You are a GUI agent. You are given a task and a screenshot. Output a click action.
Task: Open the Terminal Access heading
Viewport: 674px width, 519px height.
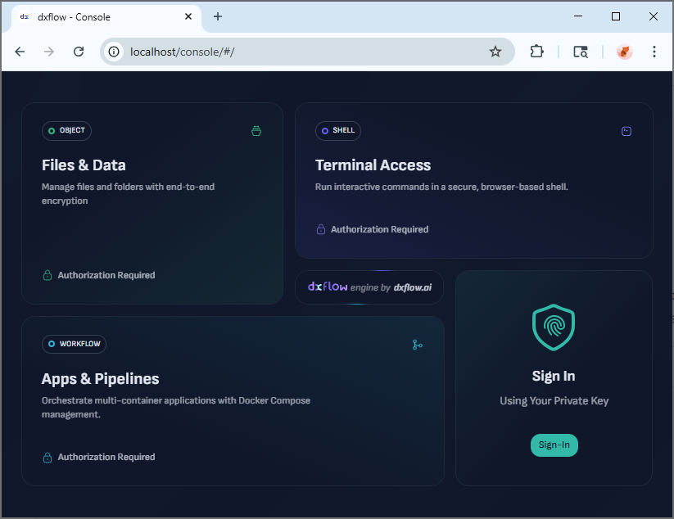[373, 165]
